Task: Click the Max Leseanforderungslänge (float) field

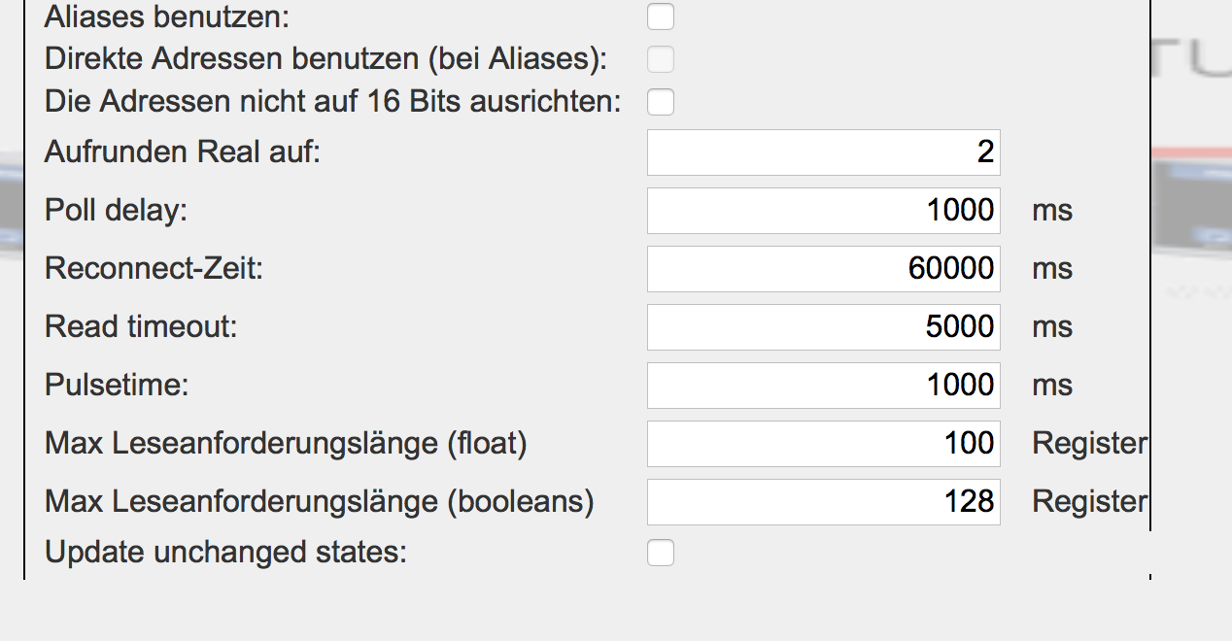Action: pos(824,444)
